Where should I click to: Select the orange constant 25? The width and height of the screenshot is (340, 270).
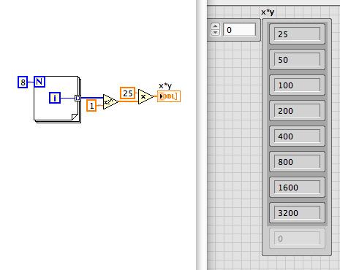(x=127, y=93)
